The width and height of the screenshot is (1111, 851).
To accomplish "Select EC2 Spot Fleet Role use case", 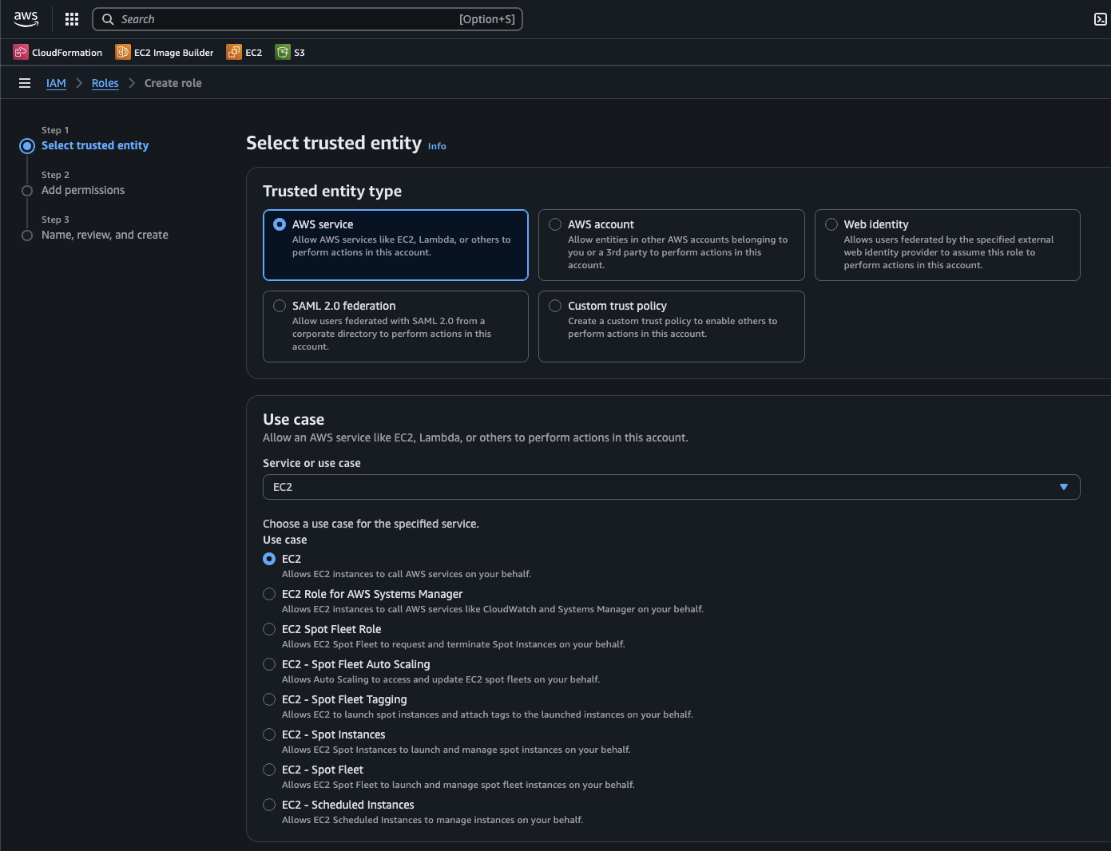I will coord(269,629).
